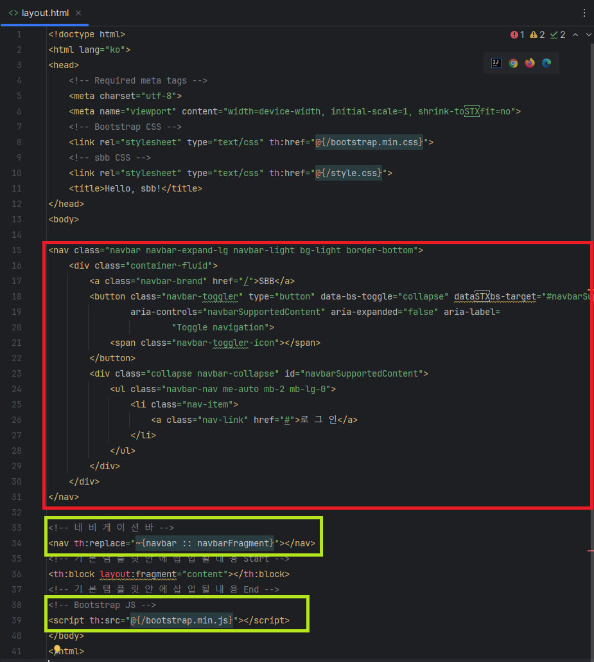Screen dimensions: 594x662
Task: Click the 'navbar-nav me-auto mb-2 mb-lg-0' class
Action: (x=246, y=389)
